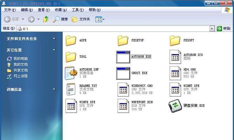The width and height of the screenshot is (234, 140).
Task: Click the README.TXT file name text
Action: coord(88,86)
